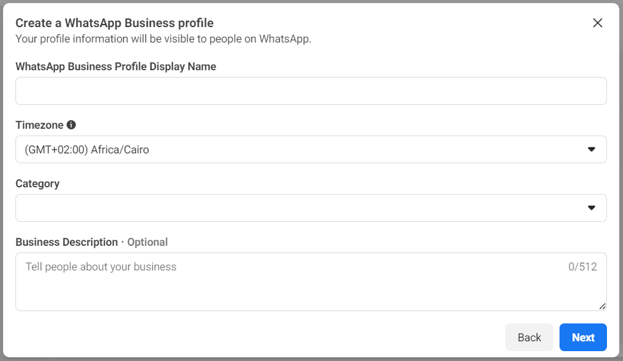Close the Create WhatsApp Business profile dialog
The width and height of the screenshot is (623, 361).
(x=598, y=23)
